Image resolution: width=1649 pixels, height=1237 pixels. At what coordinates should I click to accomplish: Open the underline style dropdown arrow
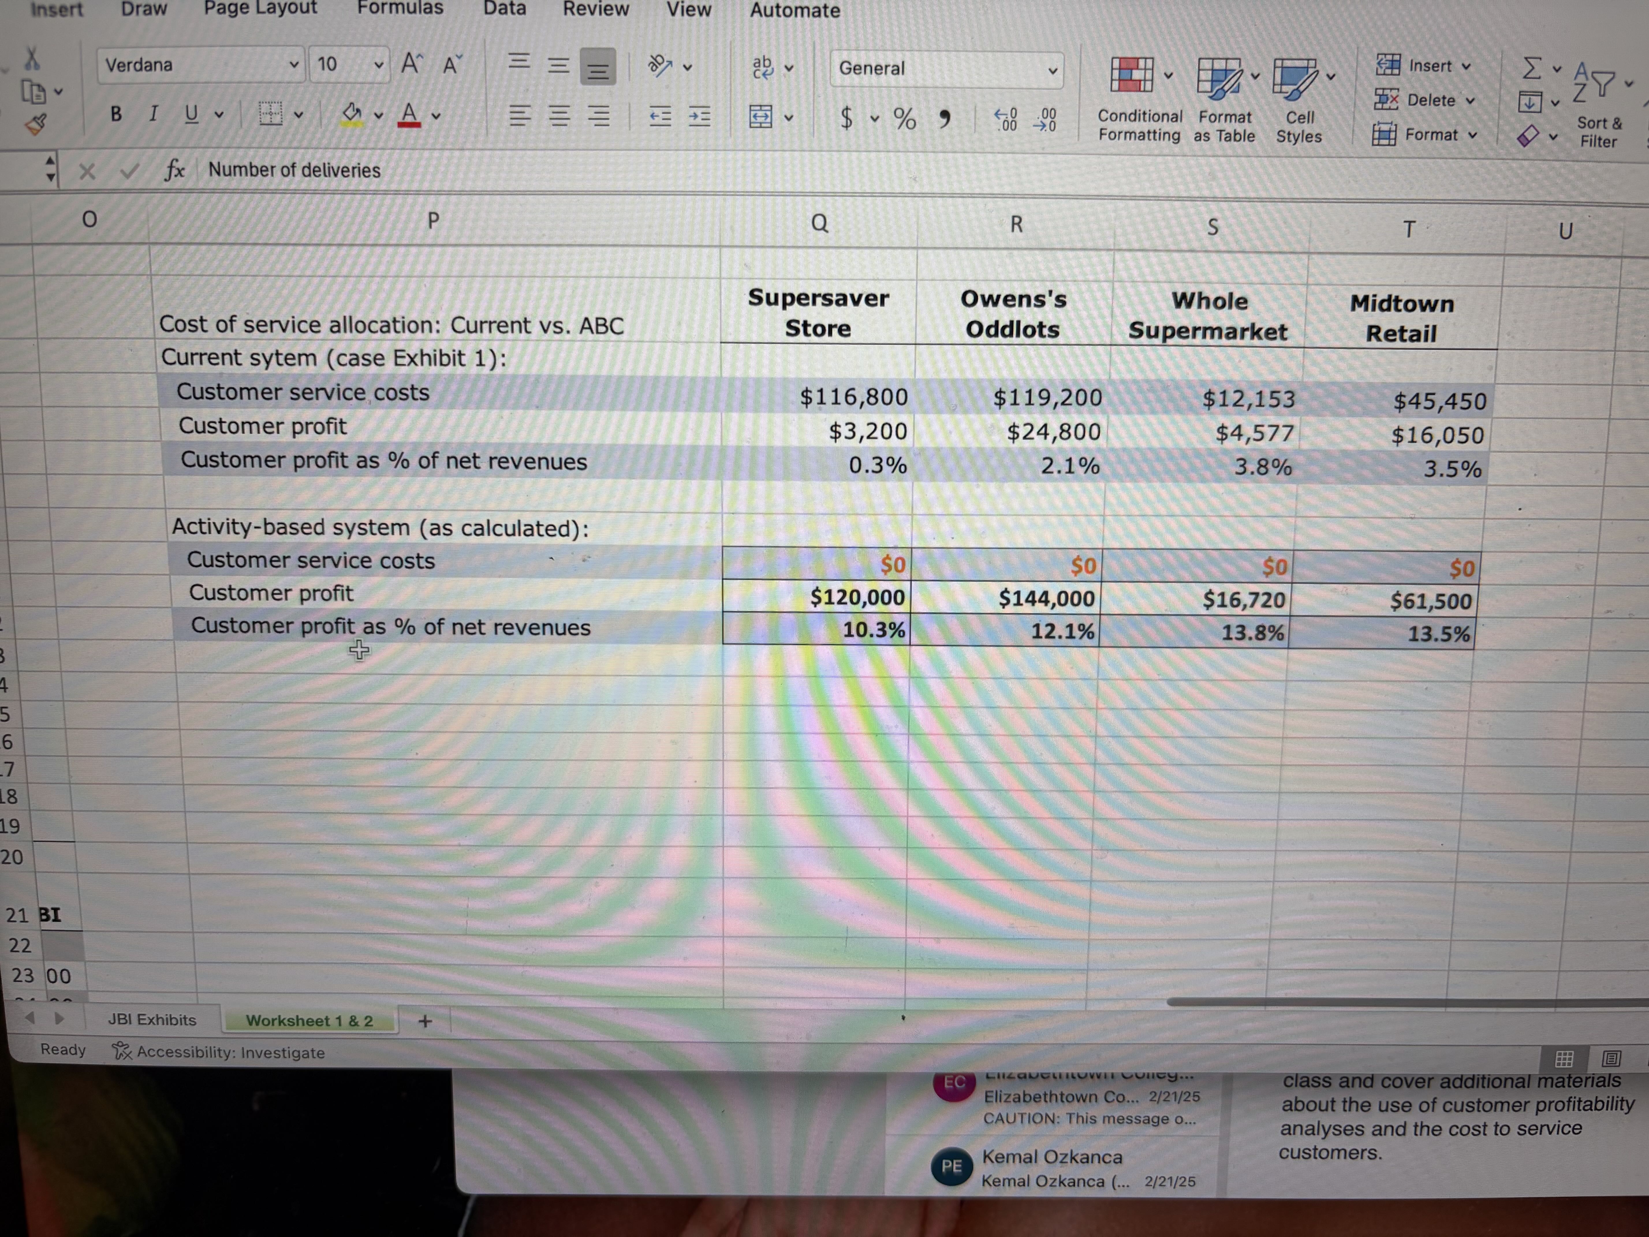click(219, 115)
